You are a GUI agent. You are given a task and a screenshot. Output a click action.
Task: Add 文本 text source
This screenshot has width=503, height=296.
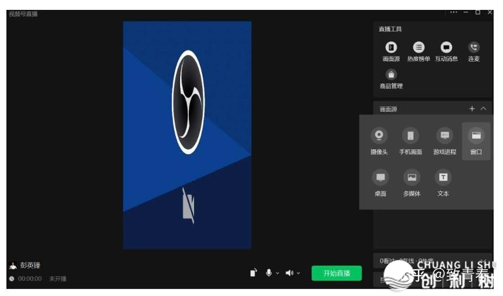(443, 183)
